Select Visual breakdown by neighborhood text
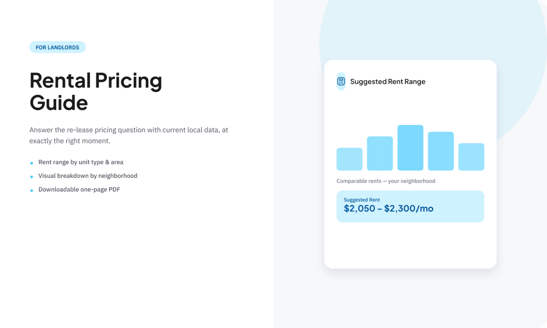The height and width of the screenshot is (328, 547). coord(88,176)
